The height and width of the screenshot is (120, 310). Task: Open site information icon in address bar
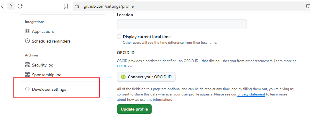(77, 6)
